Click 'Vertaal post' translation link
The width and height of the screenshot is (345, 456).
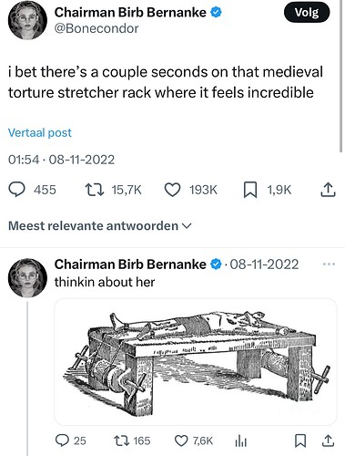[x=40, y=133]
